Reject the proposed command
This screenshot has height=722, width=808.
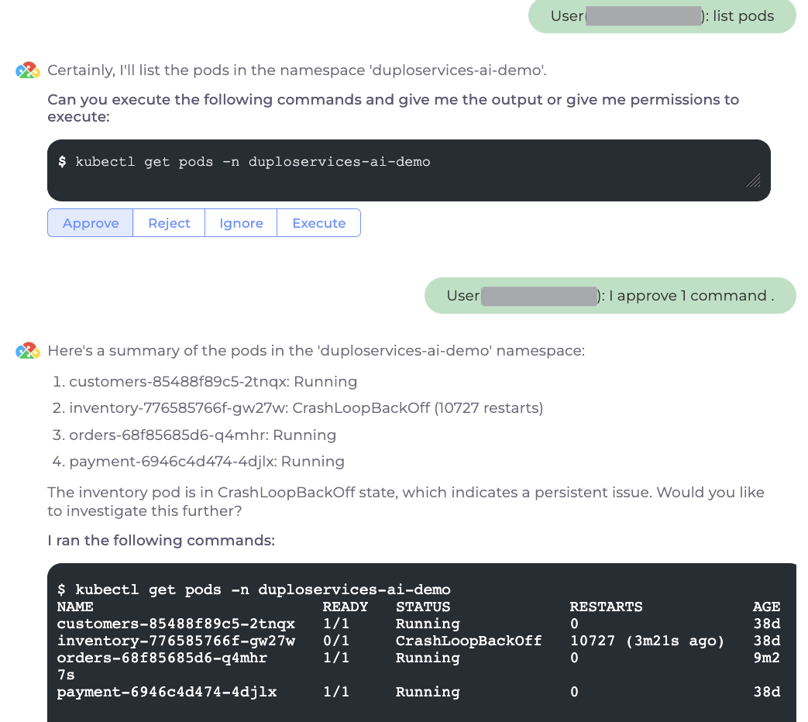point(169,223)
